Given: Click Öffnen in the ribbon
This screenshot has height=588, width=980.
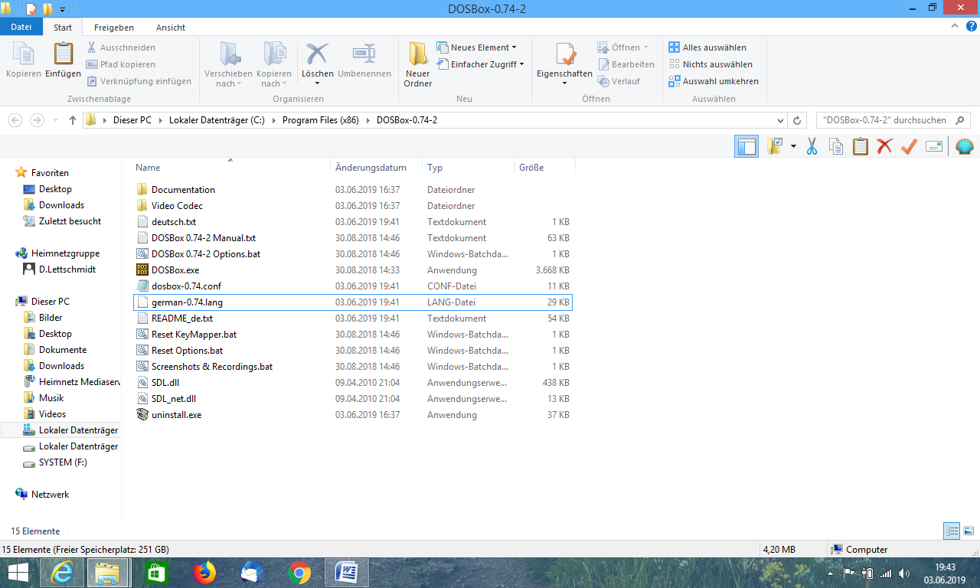Looking at the screenshot, I should point(623,47).
